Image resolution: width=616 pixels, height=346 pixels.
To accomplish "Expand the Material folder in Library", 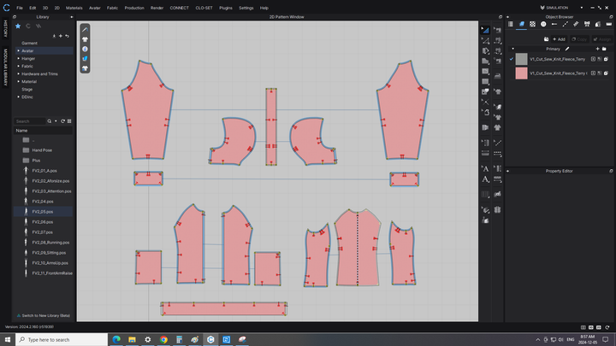I will (19, 81).
